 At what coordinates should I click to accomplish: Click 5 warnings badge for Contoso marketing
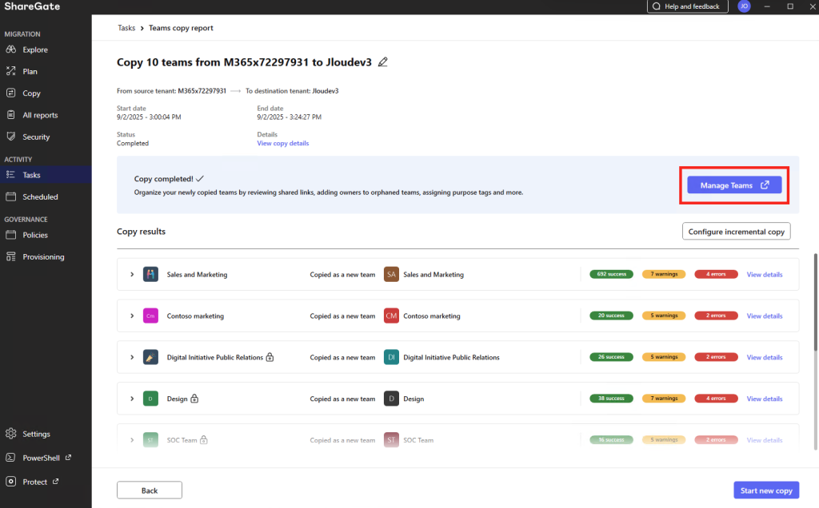(664, 316)
